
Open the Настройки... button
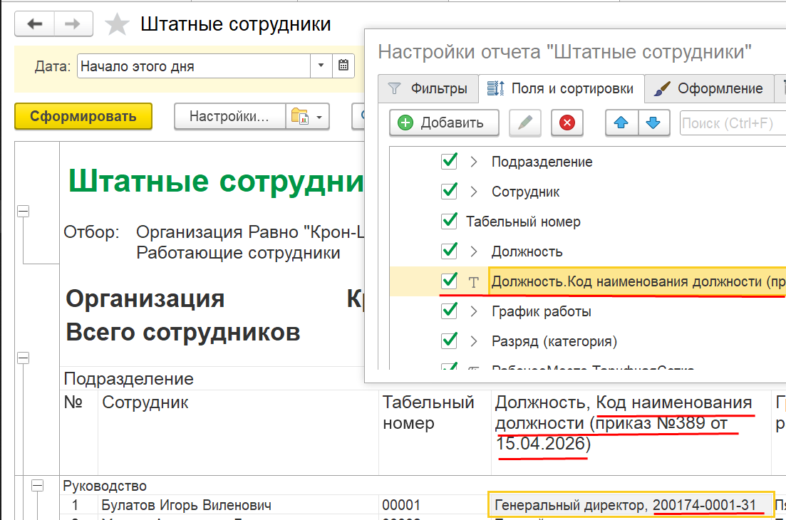click(229, 117)
